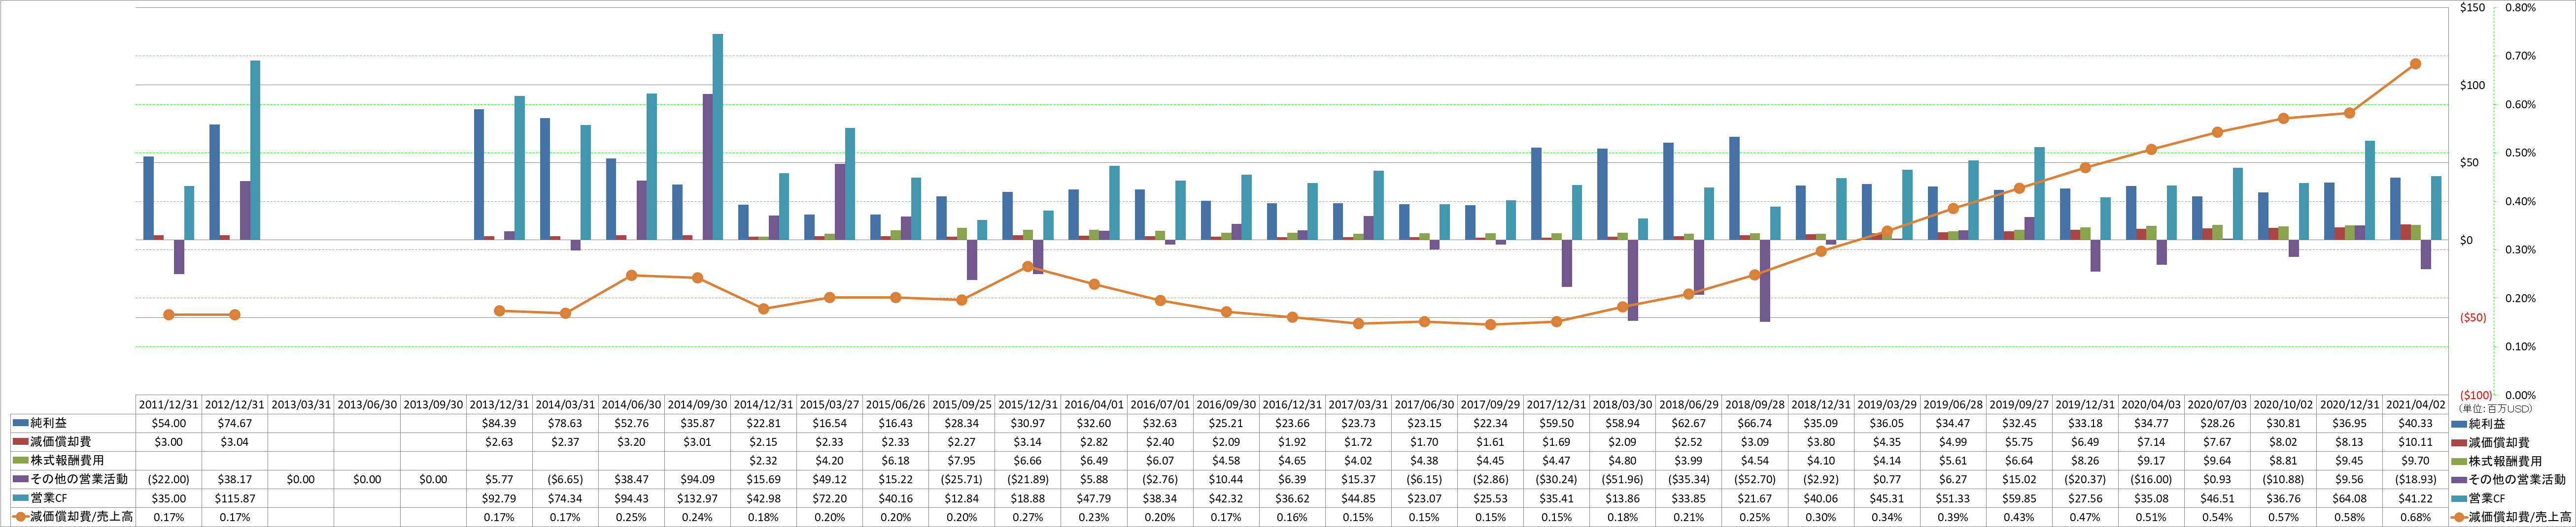Image resolution: width=2576 pixels, height=527 pixels.
Task: Click the 2014/09/30 date header
Action: 697,404
